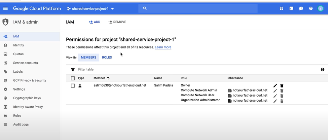
Task: Open Identity-Aware Proxy page
Action: click(x=30, y=107)
